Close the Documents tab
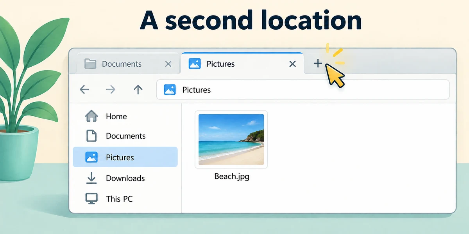This screenshot has width=469, height=234. tap(168, 64)
